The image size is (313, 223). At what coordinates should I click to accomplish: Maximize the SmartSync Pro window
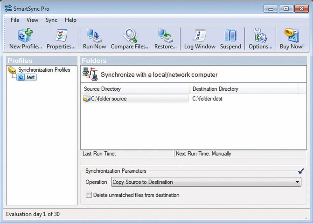[x=286, y=9]
